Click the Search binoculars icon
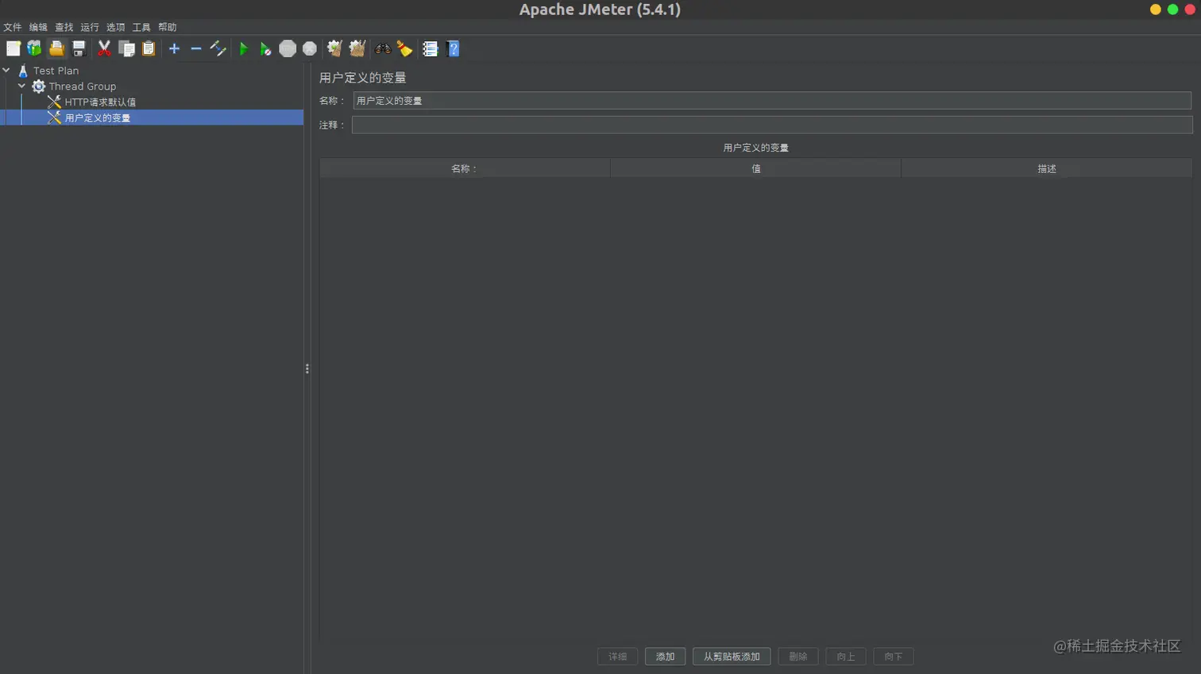 pyautogui.click(x=383, y=49)
